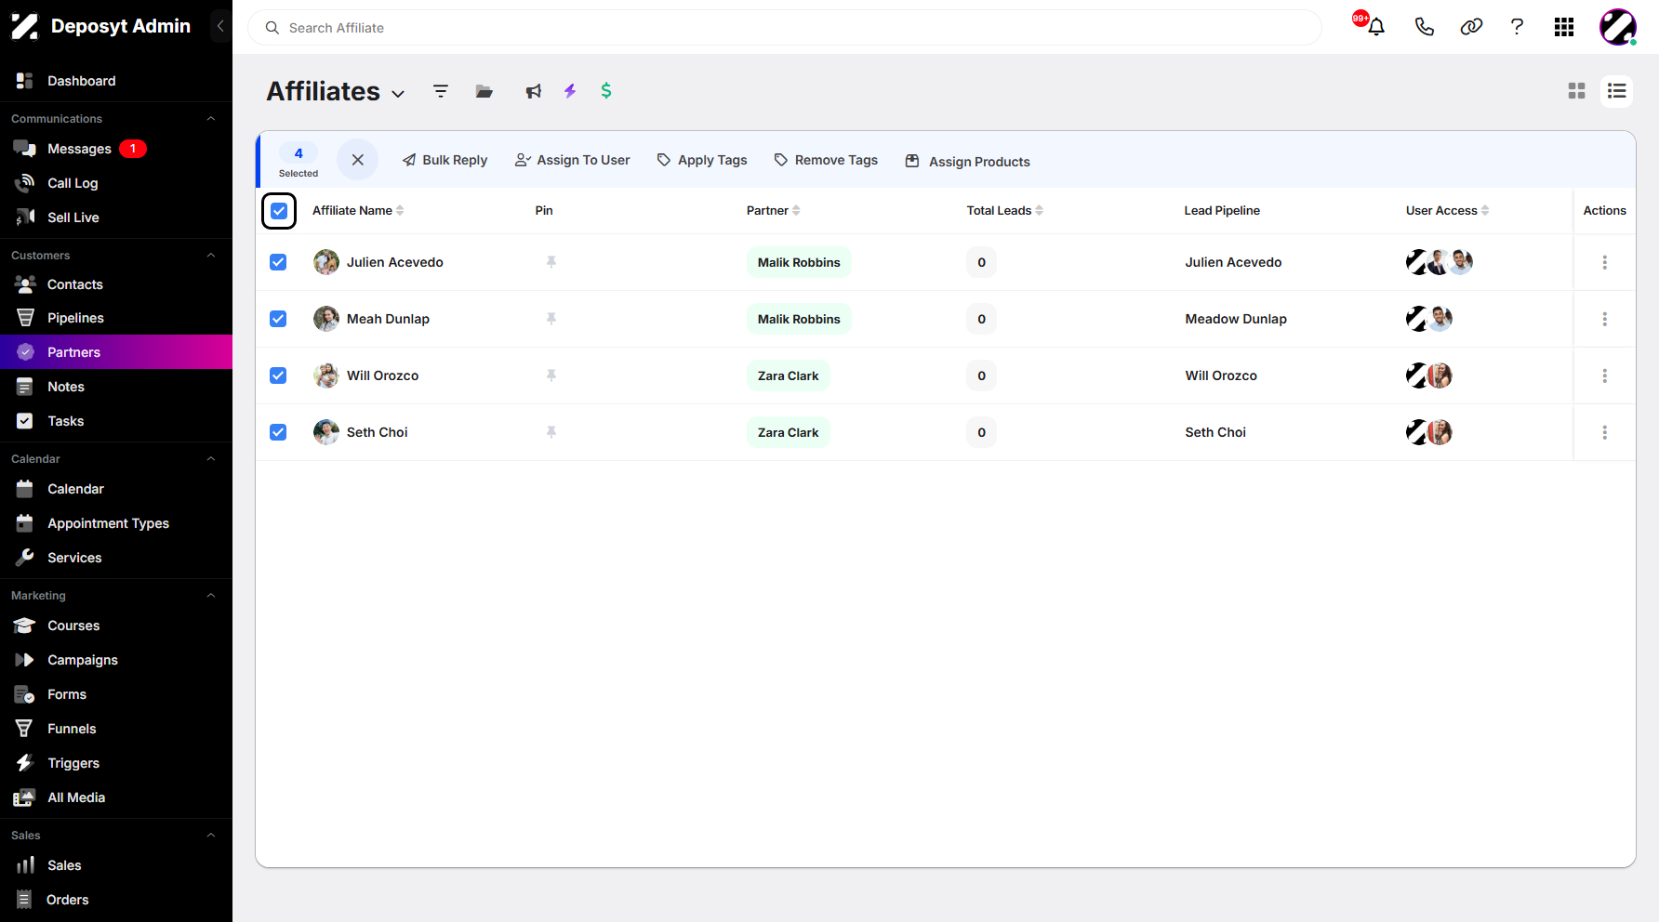Collapse the sidebar with the chevron
This screenshot has height=922, width=1659.
(x=220, y=26)
